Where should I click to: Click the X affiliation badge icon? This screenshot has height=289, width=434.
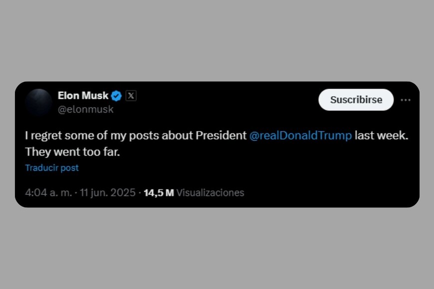(x=131, y=96)
